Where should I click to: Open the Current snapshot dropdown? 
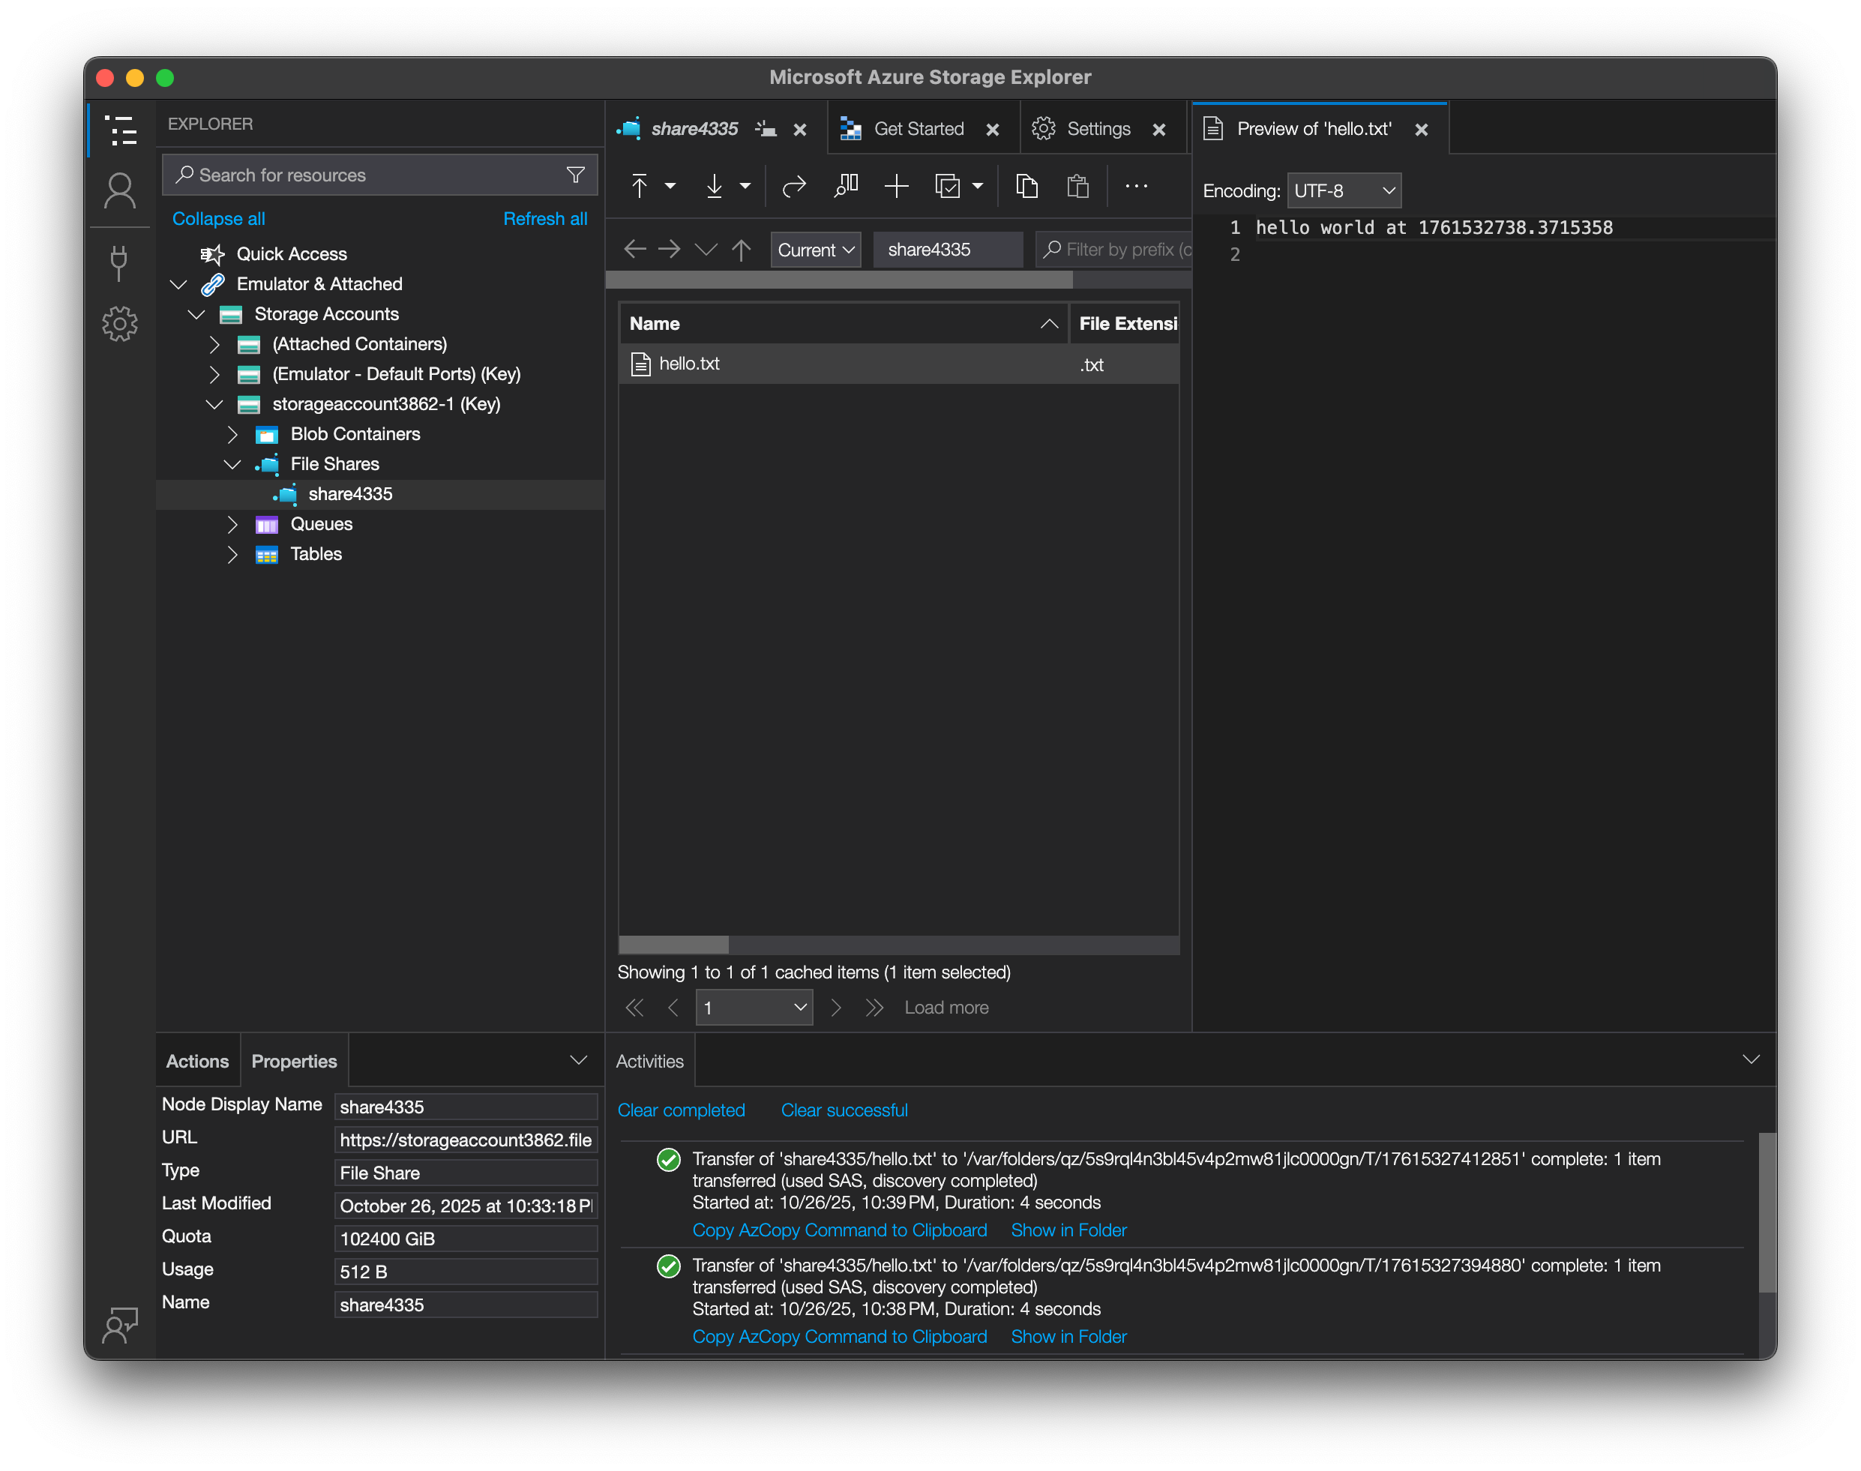pos(815,250)
